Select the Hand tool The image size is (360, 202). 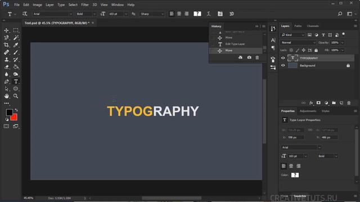(x=6, y=96)
